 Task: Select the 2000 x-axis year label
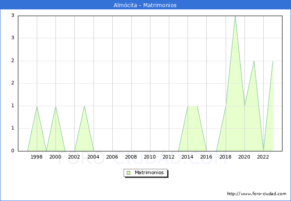(x=56, y=157)
